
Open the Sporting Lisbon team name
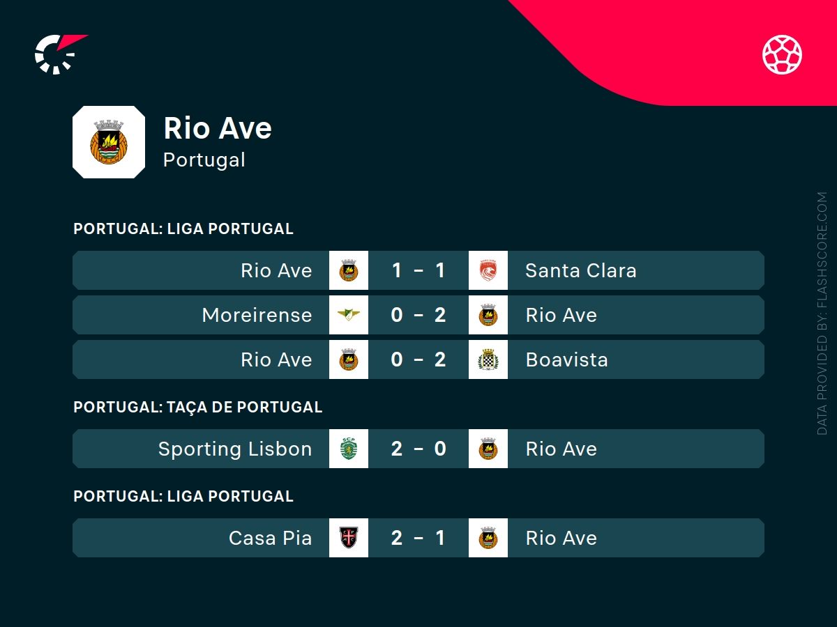click(235, 449)
